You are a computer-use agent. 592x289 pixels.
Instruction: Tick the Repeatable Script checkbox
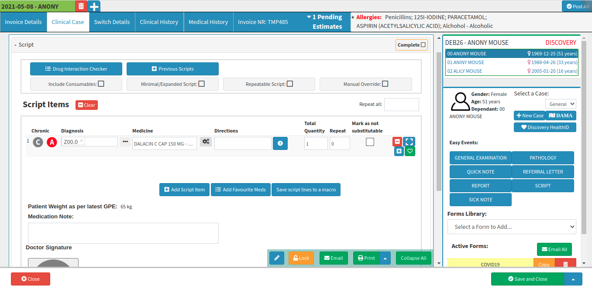pos(290,84)
